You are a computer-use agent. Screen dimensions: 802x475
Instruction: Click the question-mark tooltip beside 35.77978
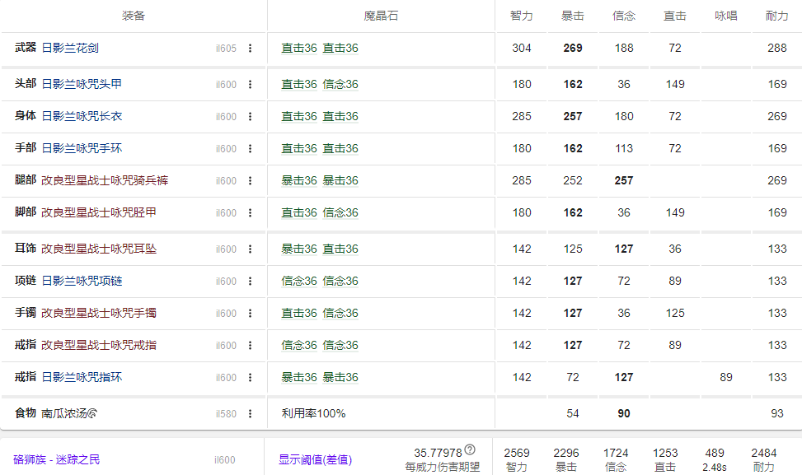[468, 449]
